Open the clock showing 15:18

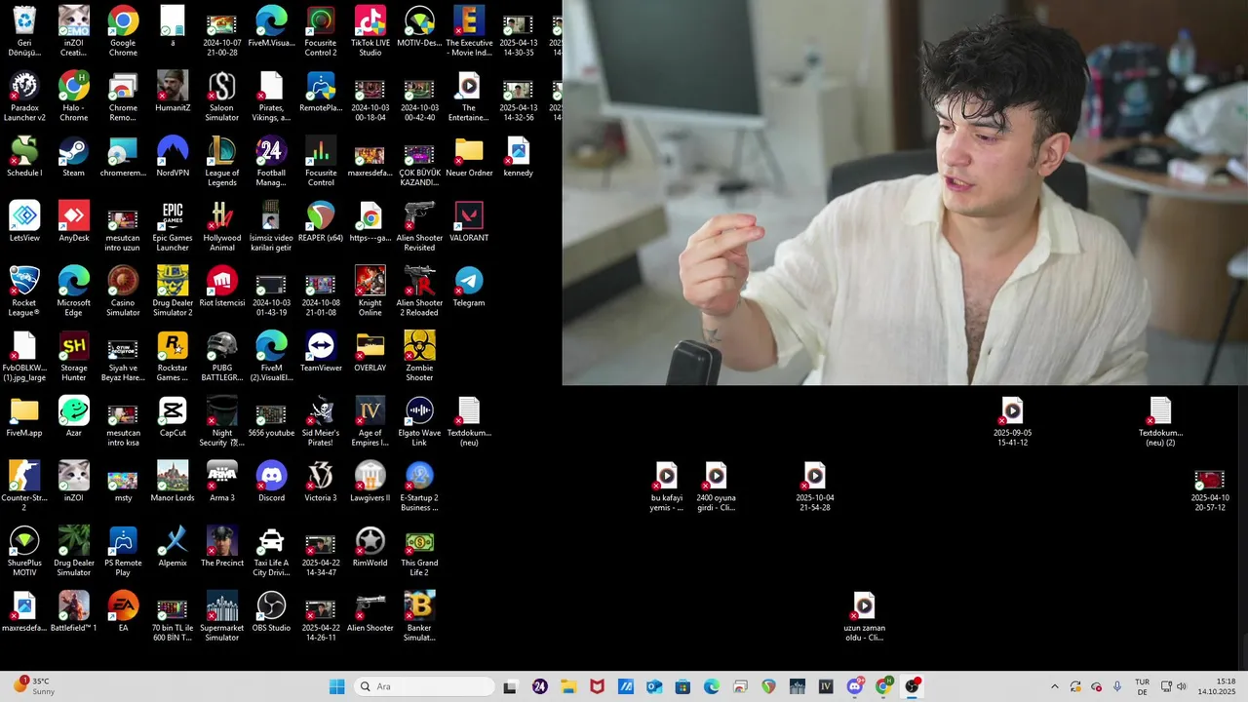point(1218,686)
